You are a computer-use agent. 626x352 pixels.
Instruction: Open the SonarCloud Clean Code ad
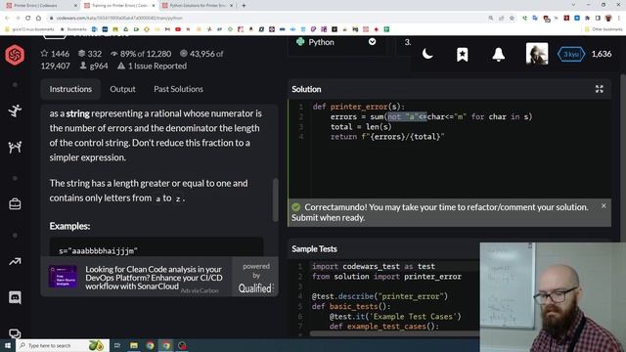click(154, 278)
